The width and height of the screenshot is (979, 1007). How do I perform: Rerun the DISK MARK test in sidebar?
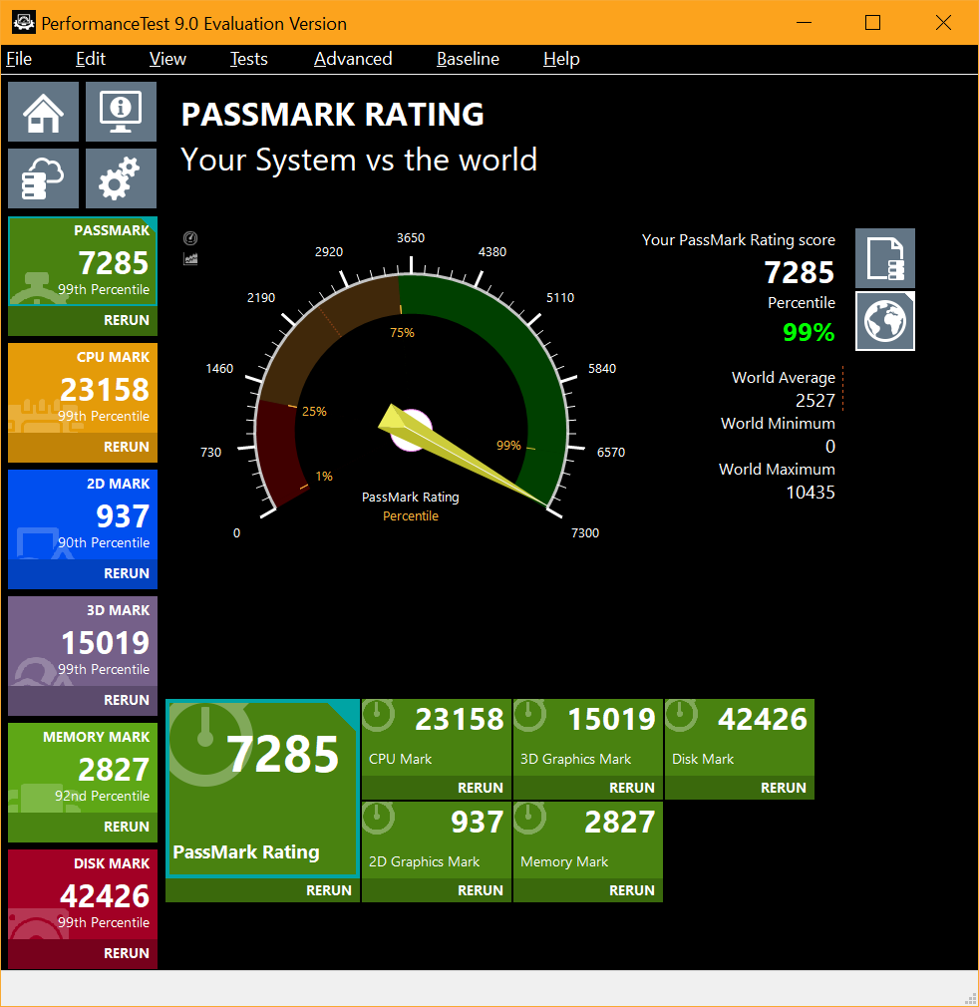point(83,952)
